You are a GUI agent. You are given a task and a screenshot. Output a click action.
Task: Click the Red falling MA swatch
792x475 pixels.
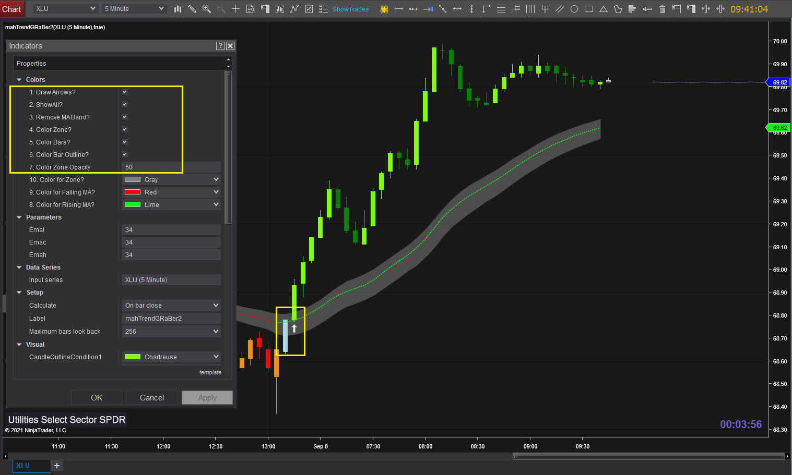coord(133,192)
